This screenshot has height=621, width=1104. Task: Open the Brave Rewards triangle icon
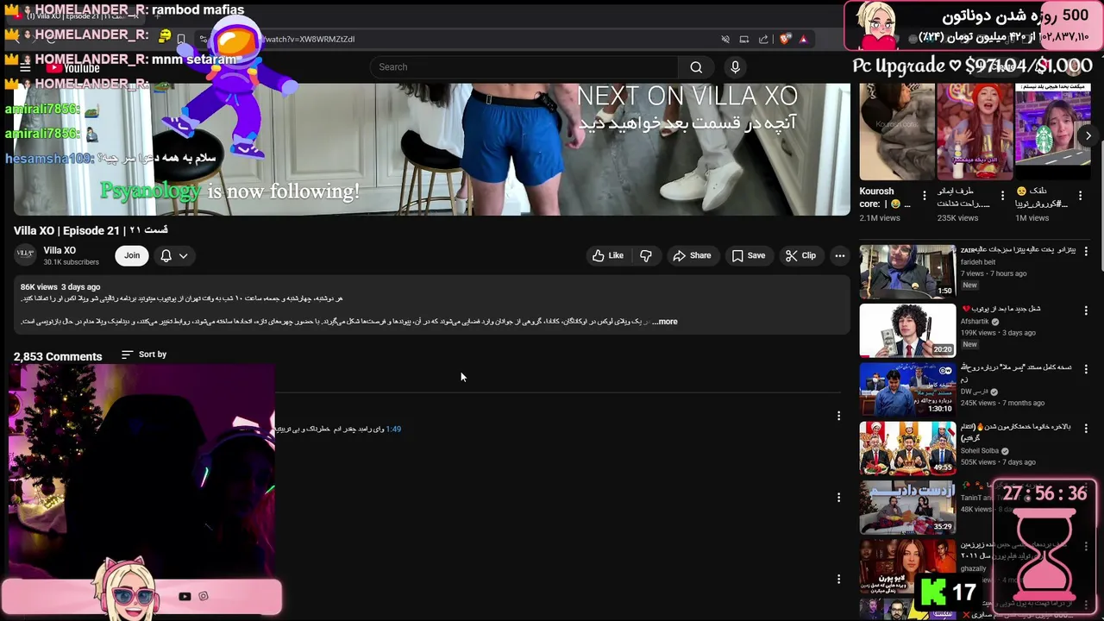pyautogui.click(x=803, y=39)
